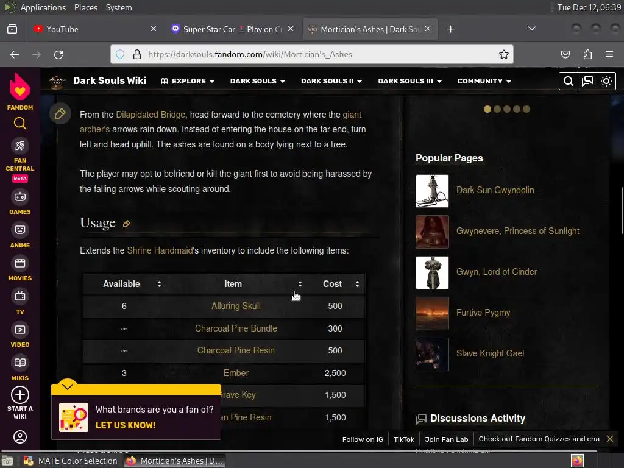624x468 pixels.
Task: Reload the current page
Action: pos(58,54)
